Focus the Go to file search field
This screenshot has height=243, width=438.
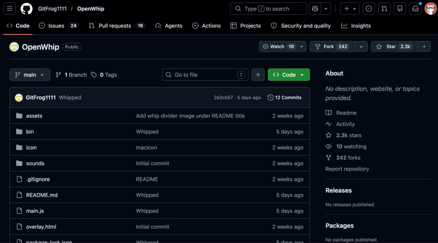click(205, 74)
